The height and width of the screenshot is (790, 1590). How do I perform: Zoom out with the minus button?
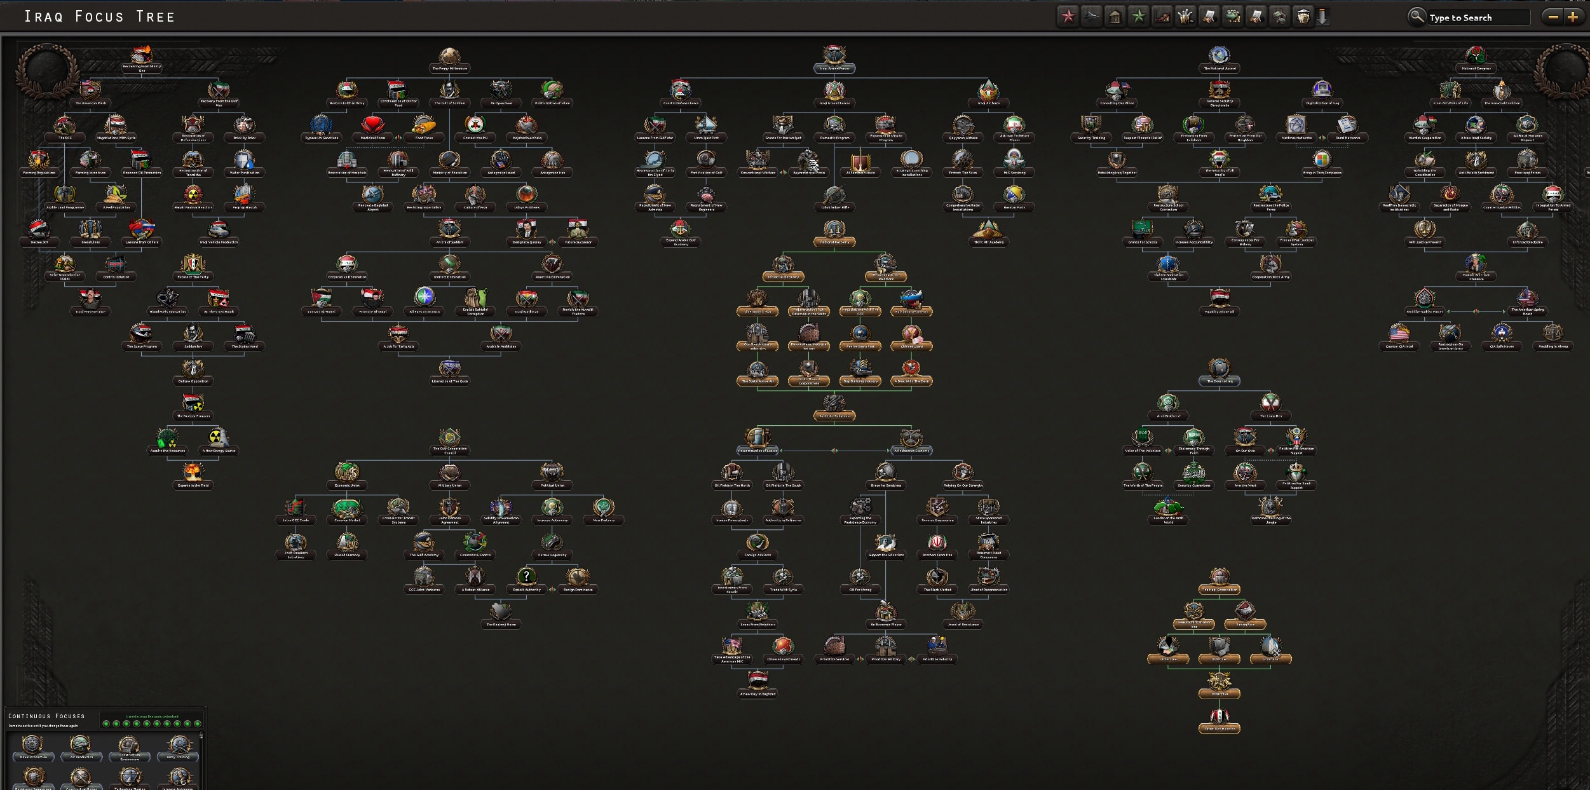point(1553,17)
